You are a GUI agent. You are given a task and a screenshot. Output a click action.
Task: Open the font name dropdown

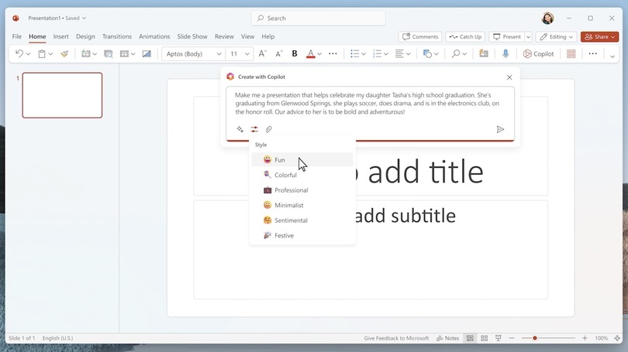(219, 54)
